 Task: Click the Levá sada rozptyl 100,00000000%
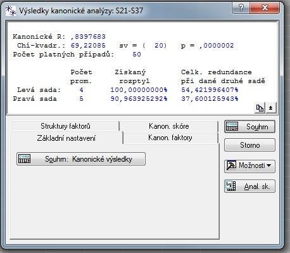[x=139, y=90]
